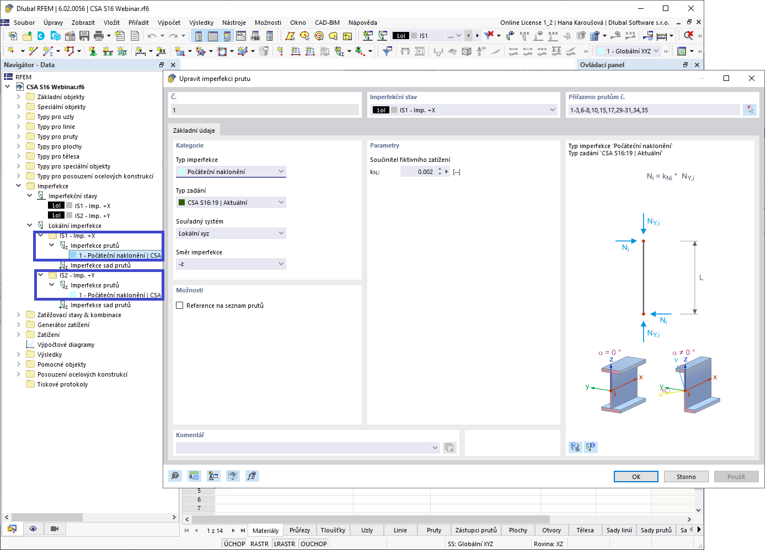Select the new nodal support tool

tap(93, 51)
